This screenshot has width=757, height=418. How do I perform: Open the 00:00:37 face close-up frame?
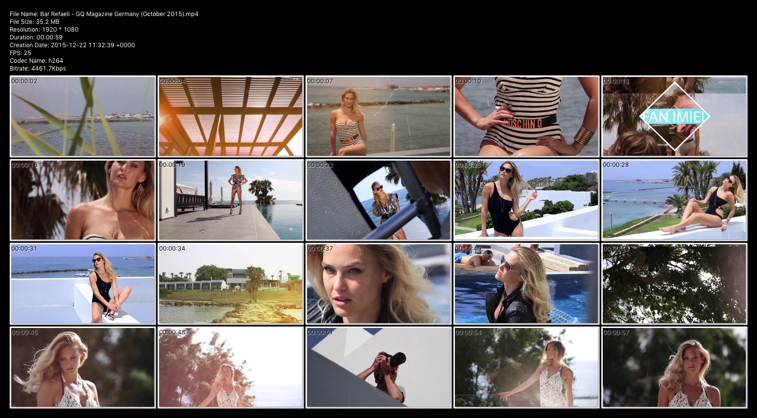pyautogui.click(x=378, y=284)
